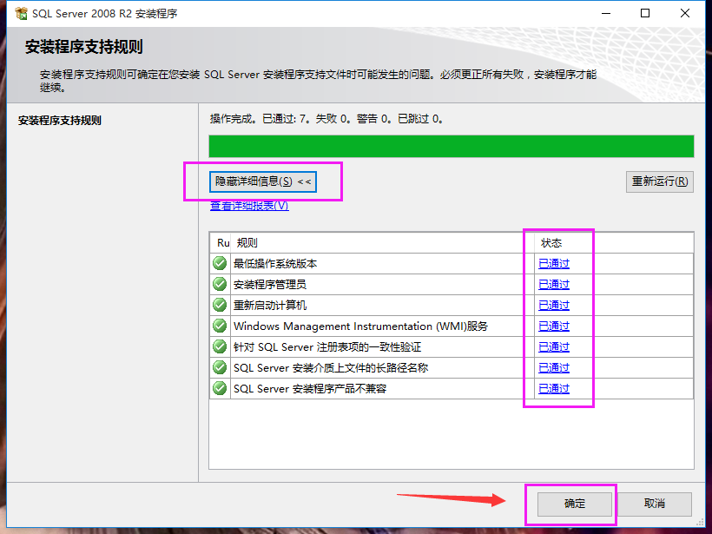Open the 查看详细报表(V) link
This screenshot has width=712, height=534.
click(x=249, y=206)
